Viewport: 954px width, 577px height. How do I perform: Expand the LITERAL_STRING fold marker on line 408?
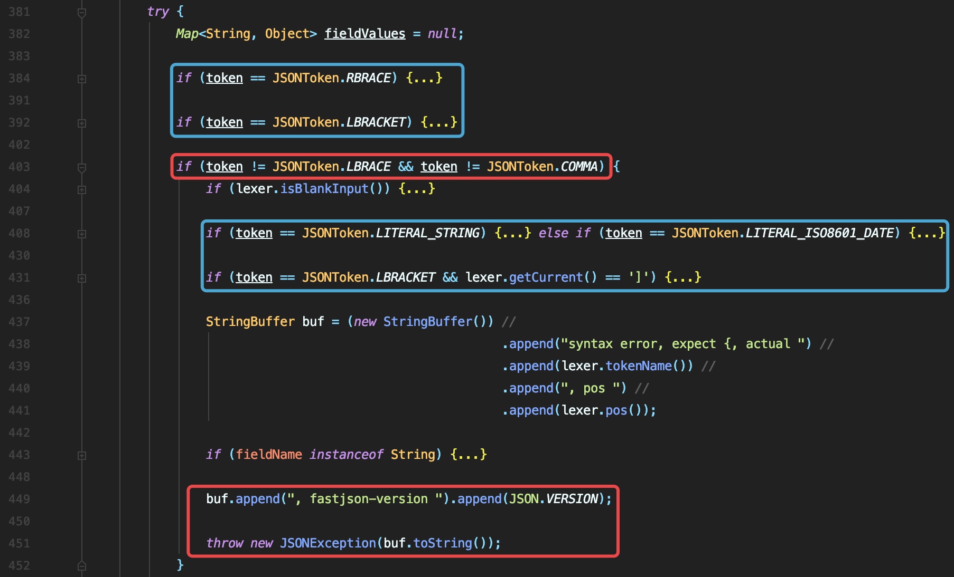coord(82,234)
